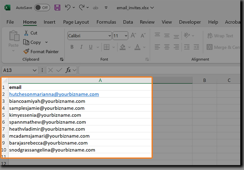Switch to the Formulas tab
244x170 pixels.
click(106, 22)
